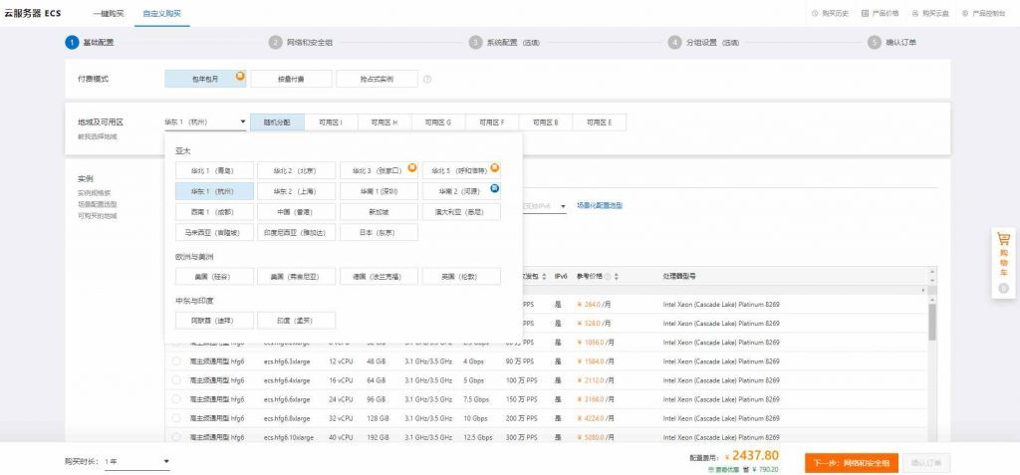Image resolution: width=1020 pixels, height=475 pixels.
Task: Switch to 一键购买 tab
Action: [108, 13]
